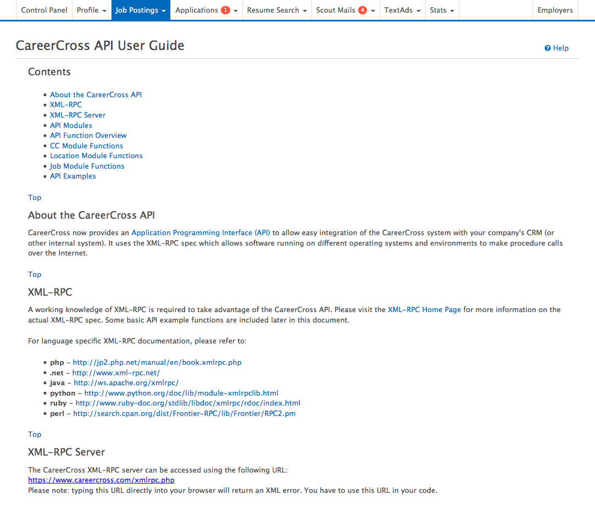Click the CareerCross API User Guide heading

[x=100, y=46]
